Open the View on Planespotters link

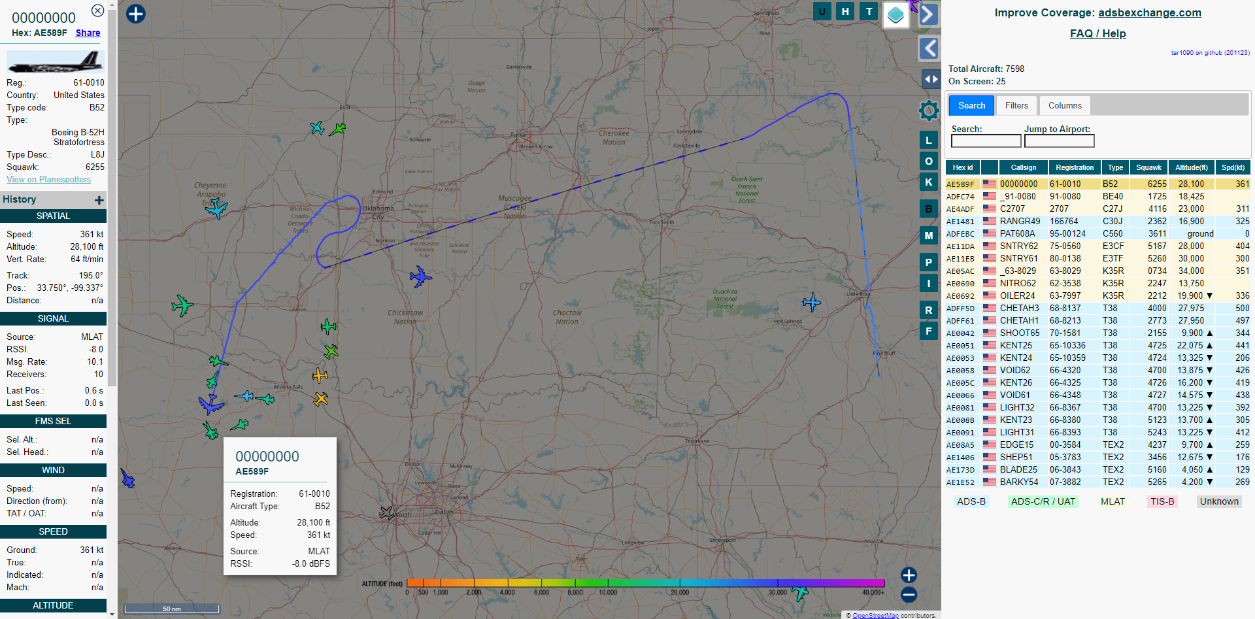[48, 179]
